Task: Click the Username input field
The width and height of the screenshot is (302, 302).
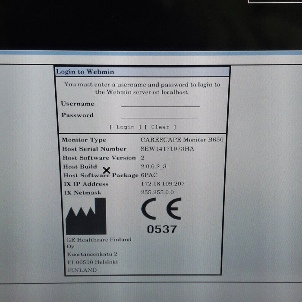Action: tap(160, 103)
